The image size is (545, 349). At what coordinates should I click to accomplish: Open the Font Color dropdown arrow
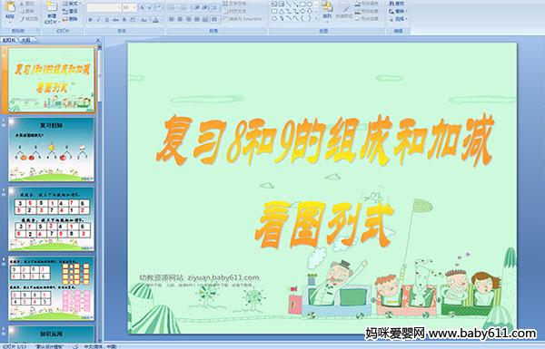click(161, 20)
